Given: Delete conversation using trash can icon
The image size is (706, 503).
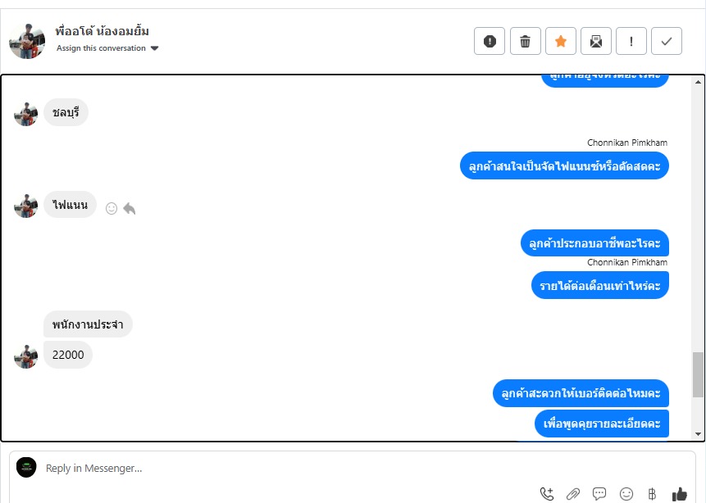Looking at the screenshot, I should pos(525,42).
